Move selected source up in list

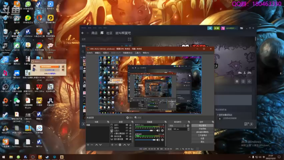(125, 145)
